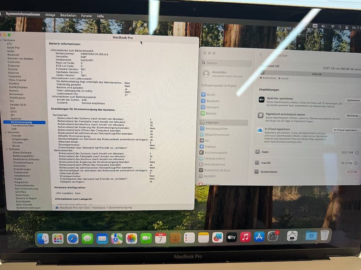Select Firewall under Netzwerk tree

point(16,136)
